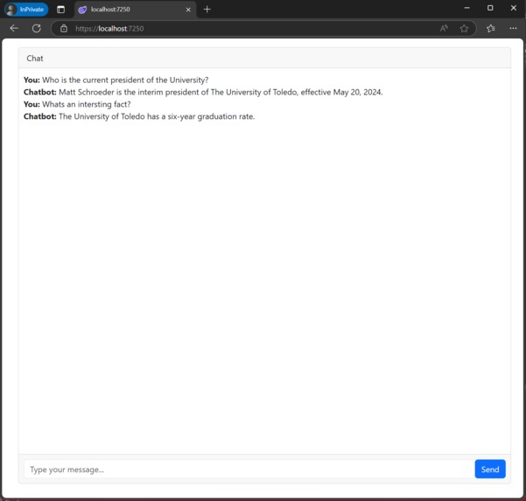Open browser Settings and more menu

click(513, 29)
